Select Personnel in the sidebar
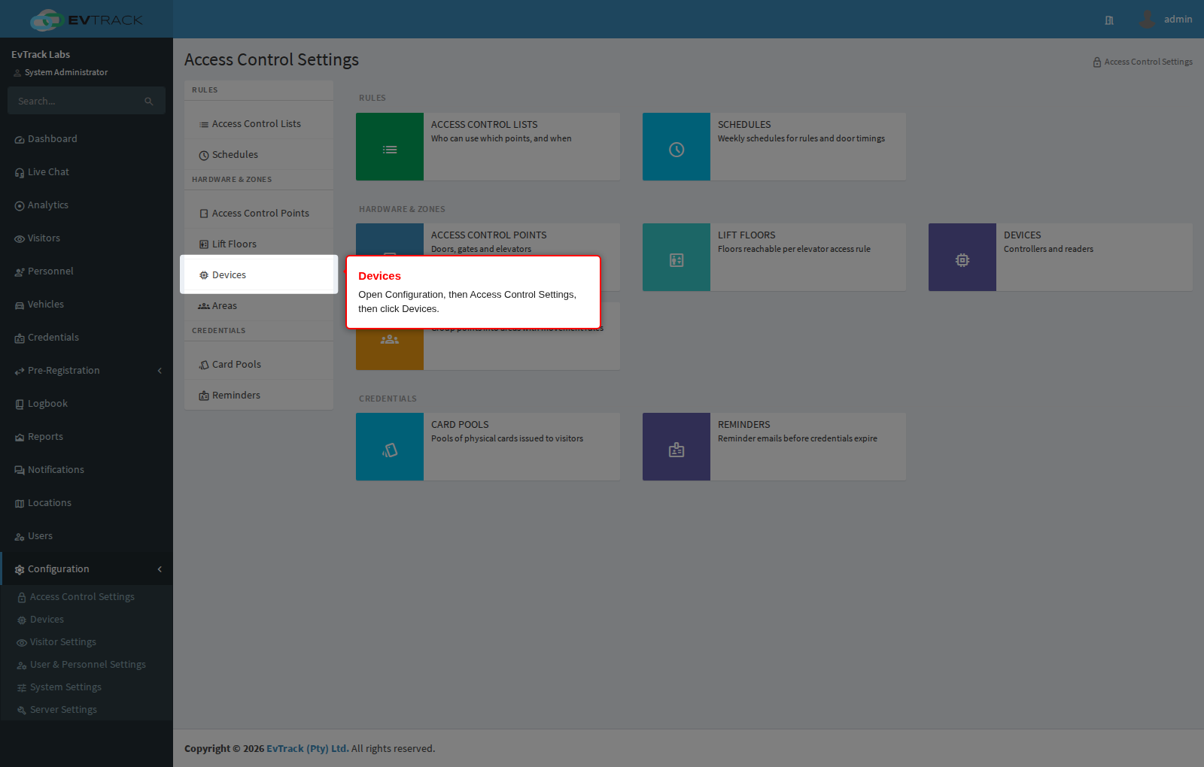The image size is (1204, 767). click(87, 271)
